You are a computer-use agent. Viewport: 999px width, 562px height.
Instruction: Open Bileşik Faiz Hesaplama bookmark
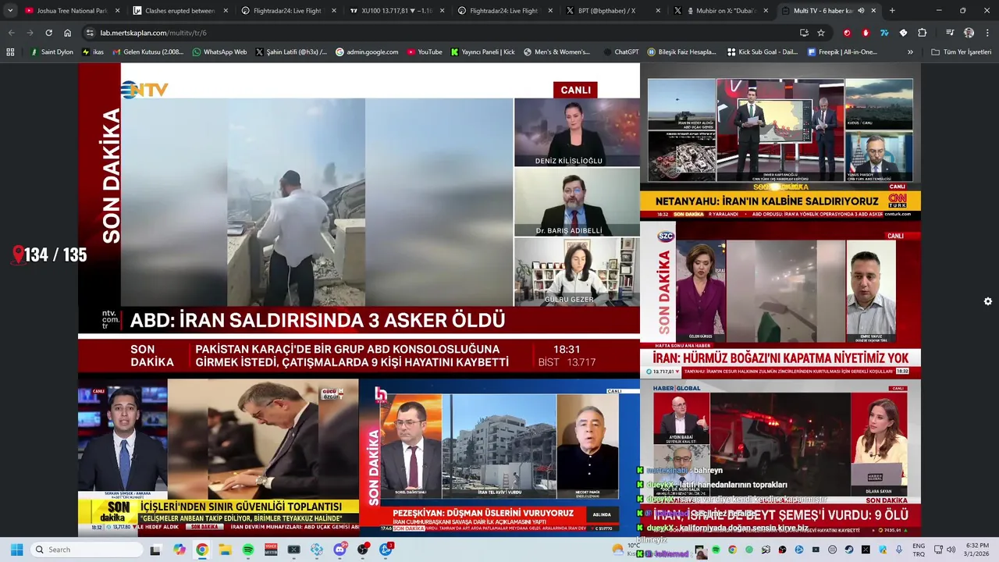[681, 52]
